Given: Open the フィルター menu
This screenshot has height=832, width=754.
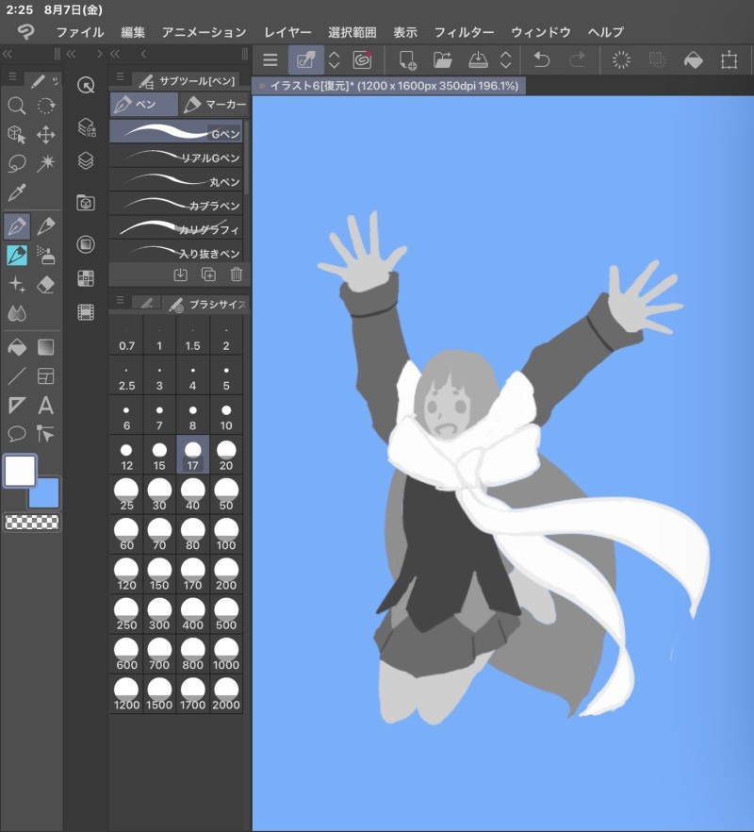Looking at the screenshot, I should (464, 32).
